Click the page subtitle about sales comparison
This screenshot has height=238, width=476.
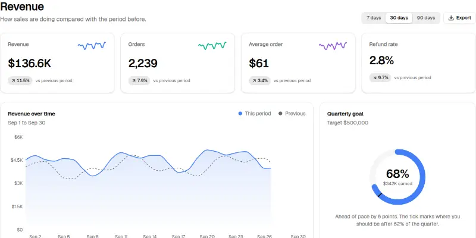point(73,19)
